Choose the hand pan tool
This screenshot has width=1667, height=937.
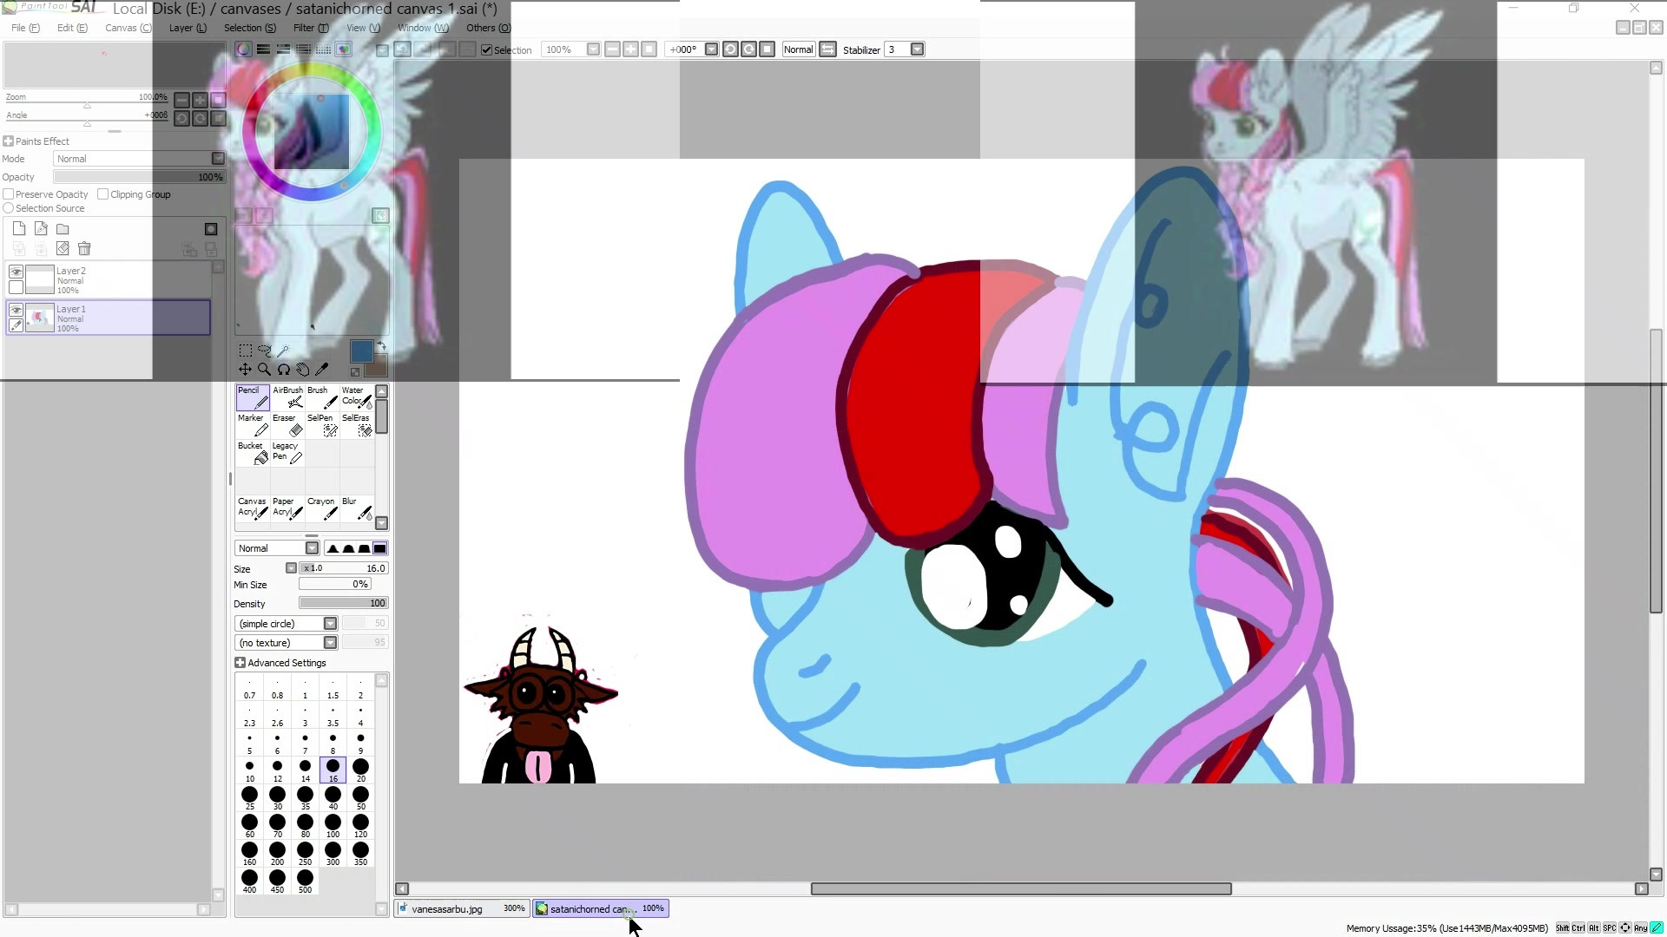click(302, 370)
